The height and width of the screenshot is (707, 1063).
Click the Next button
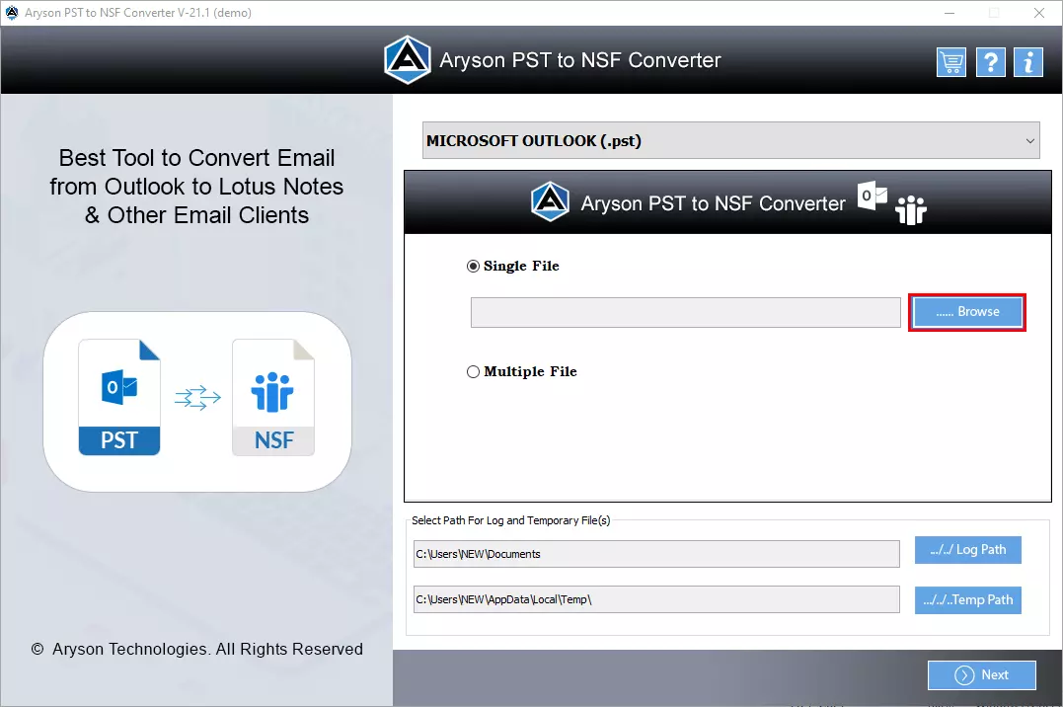[982, 675]
